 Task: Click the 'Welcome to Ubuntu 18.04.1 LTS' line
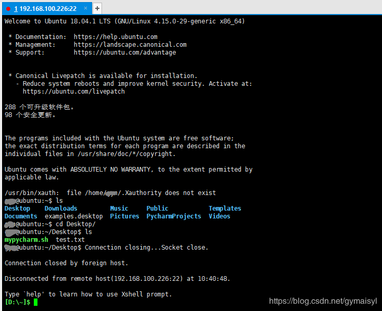[x=125, y=21]
